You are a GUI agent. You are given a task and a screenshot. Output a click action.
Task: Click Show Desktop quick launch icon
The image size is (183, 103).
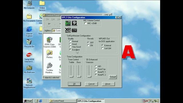tap(37, 101)
